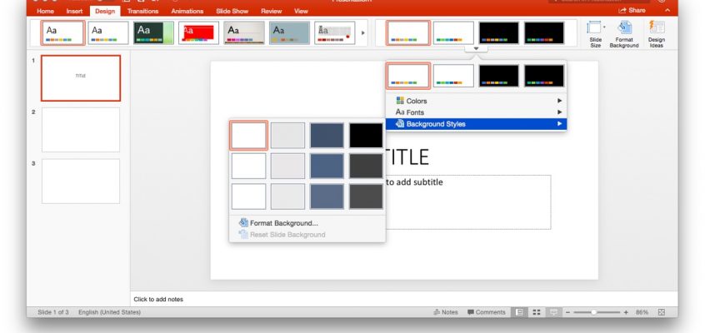The height and width of the screenshot is (333, 705).
Task: Pick the light gray style, top row
Action: coord(287,135)
